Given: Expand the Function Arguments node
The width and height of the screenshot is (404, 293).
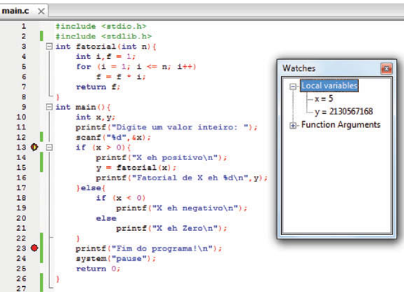Looking at the screenshot, I should [x=293, y=125].
